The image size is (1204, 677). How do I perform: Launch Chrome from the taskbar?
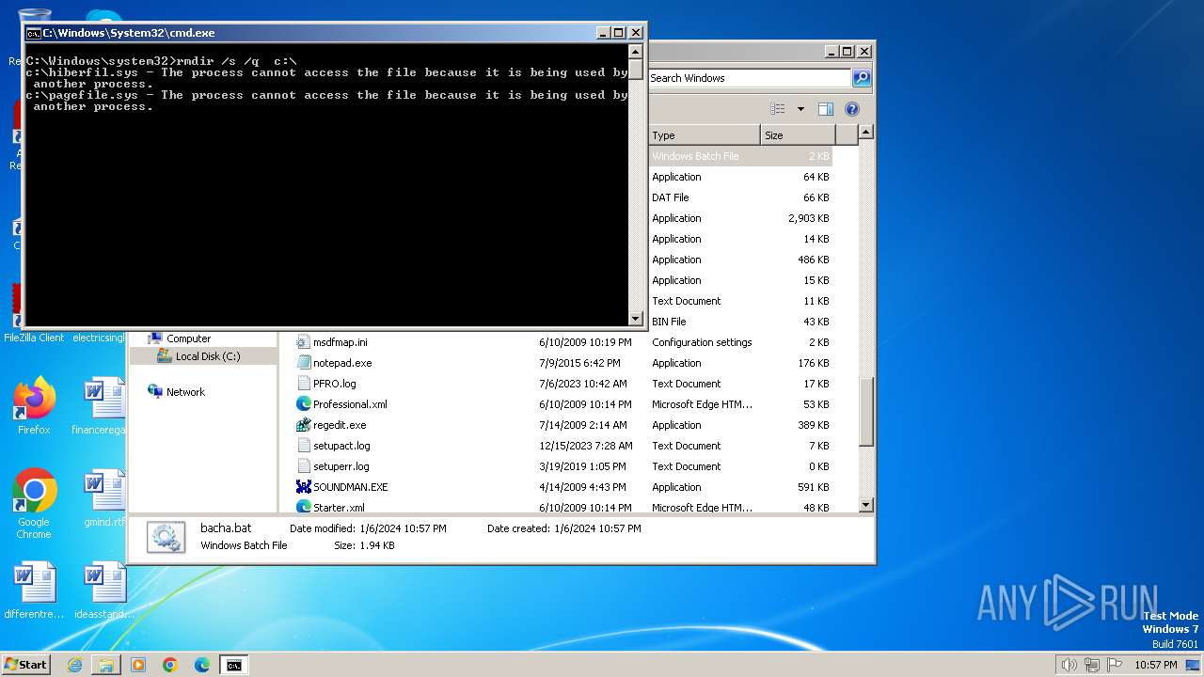click(170, 665)
